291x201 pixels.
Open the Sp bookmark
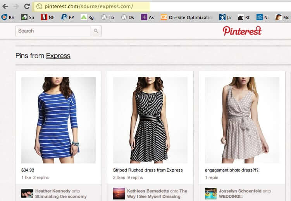point(28,17)
